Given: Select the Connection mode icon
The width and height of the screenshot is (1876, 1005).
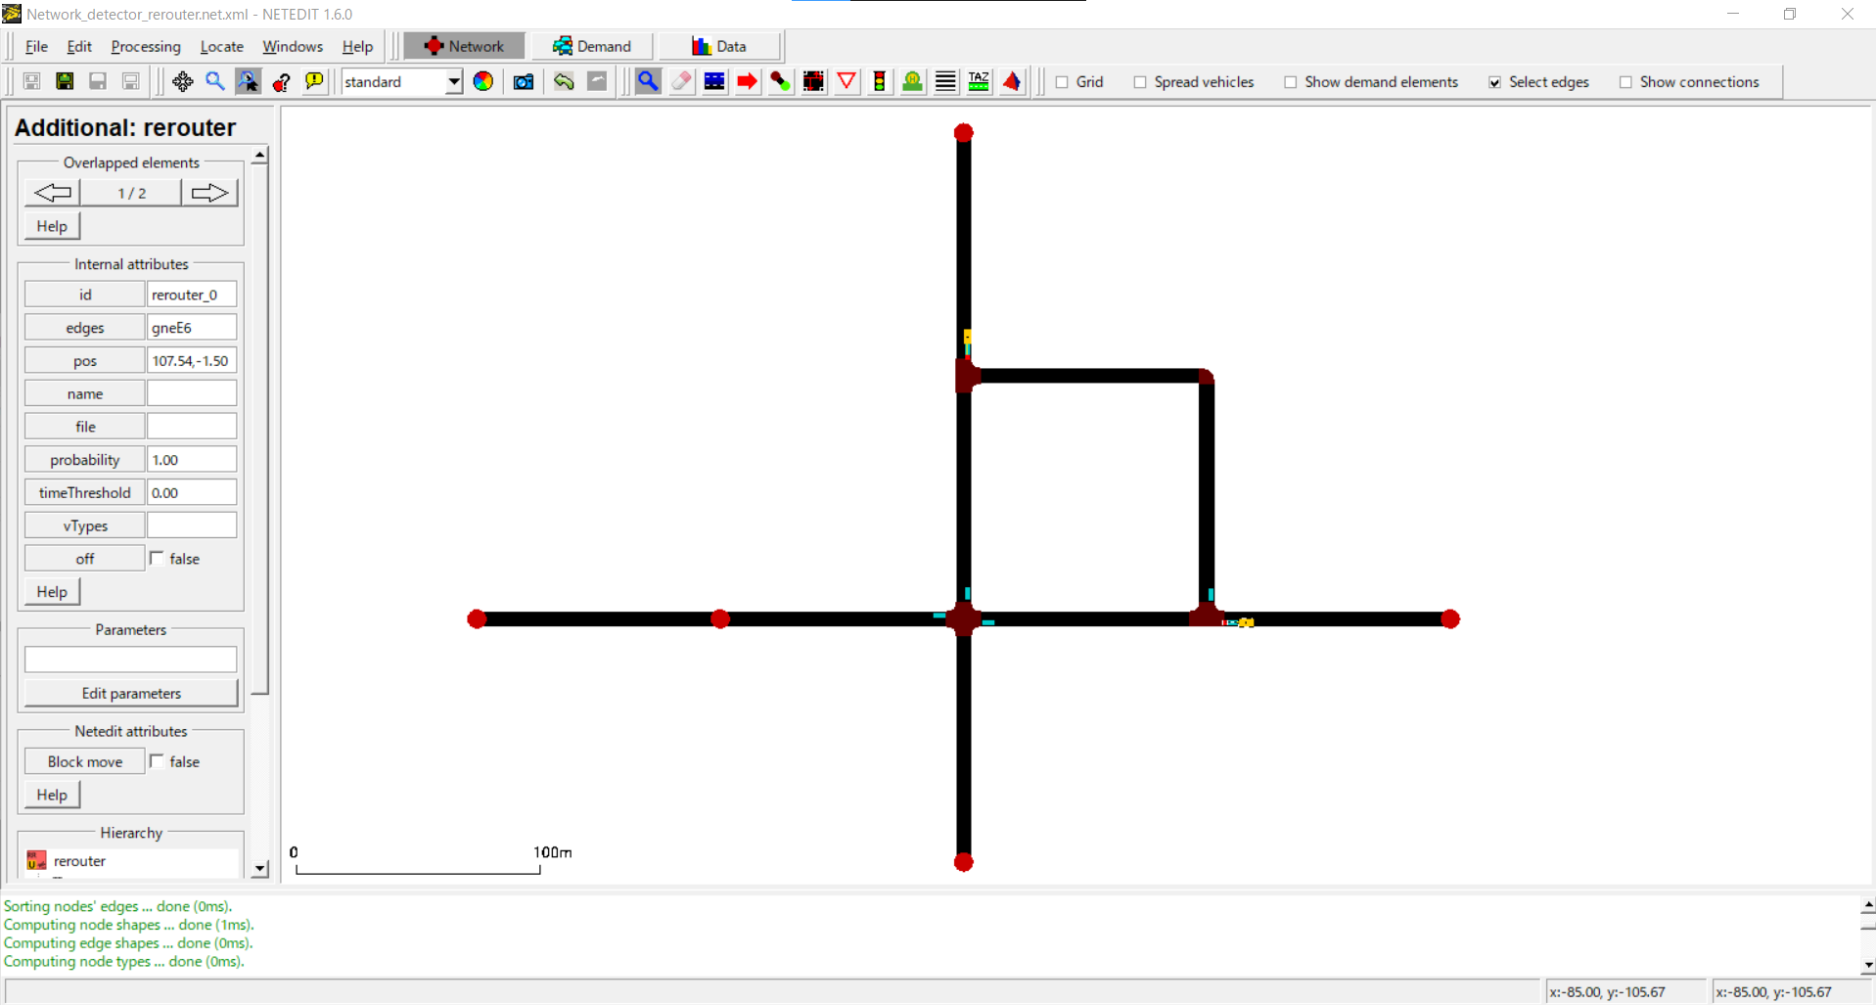Looking at the screenshot, I should coord(780,81).
